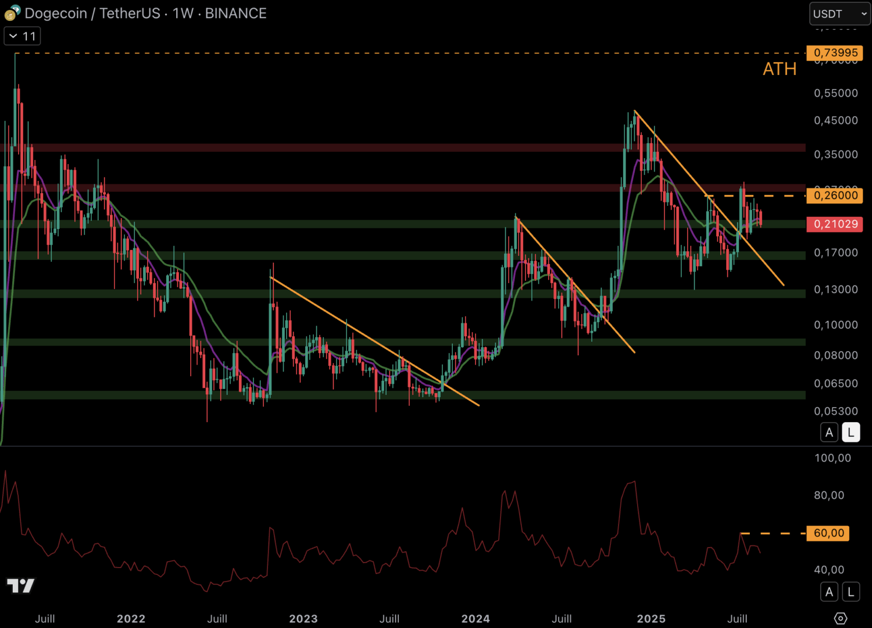
Task: Click the 0,45000 price axis label
Action: click(x=836, y=120)
